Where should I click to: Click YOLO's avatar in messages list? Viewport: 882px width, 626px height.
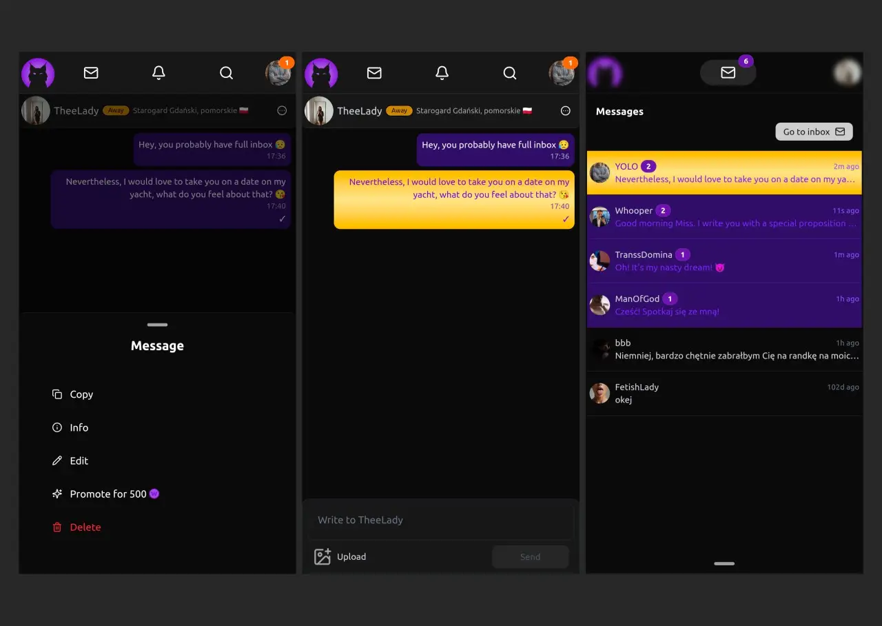click(599, 172)
